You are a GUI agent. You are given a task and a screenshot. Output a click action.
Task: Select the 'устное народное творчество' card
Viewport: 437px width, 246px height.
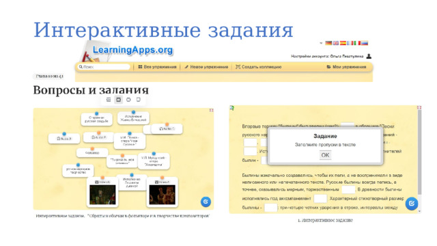click(x=78, y=171)
